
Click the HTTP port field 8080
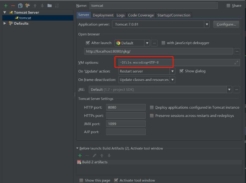[126, 108]
